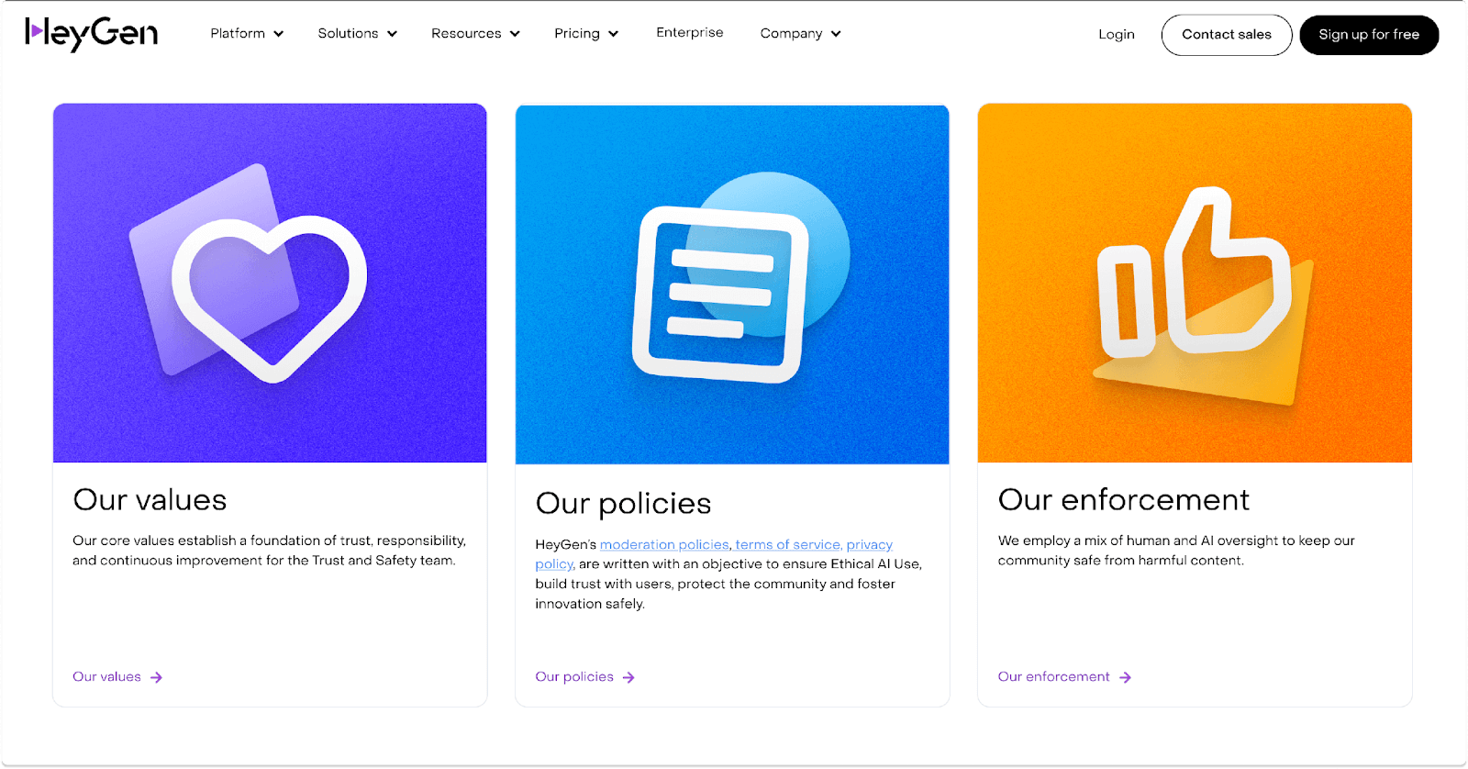Click arrow icon next to Our policies link

(x=628, y=677)
